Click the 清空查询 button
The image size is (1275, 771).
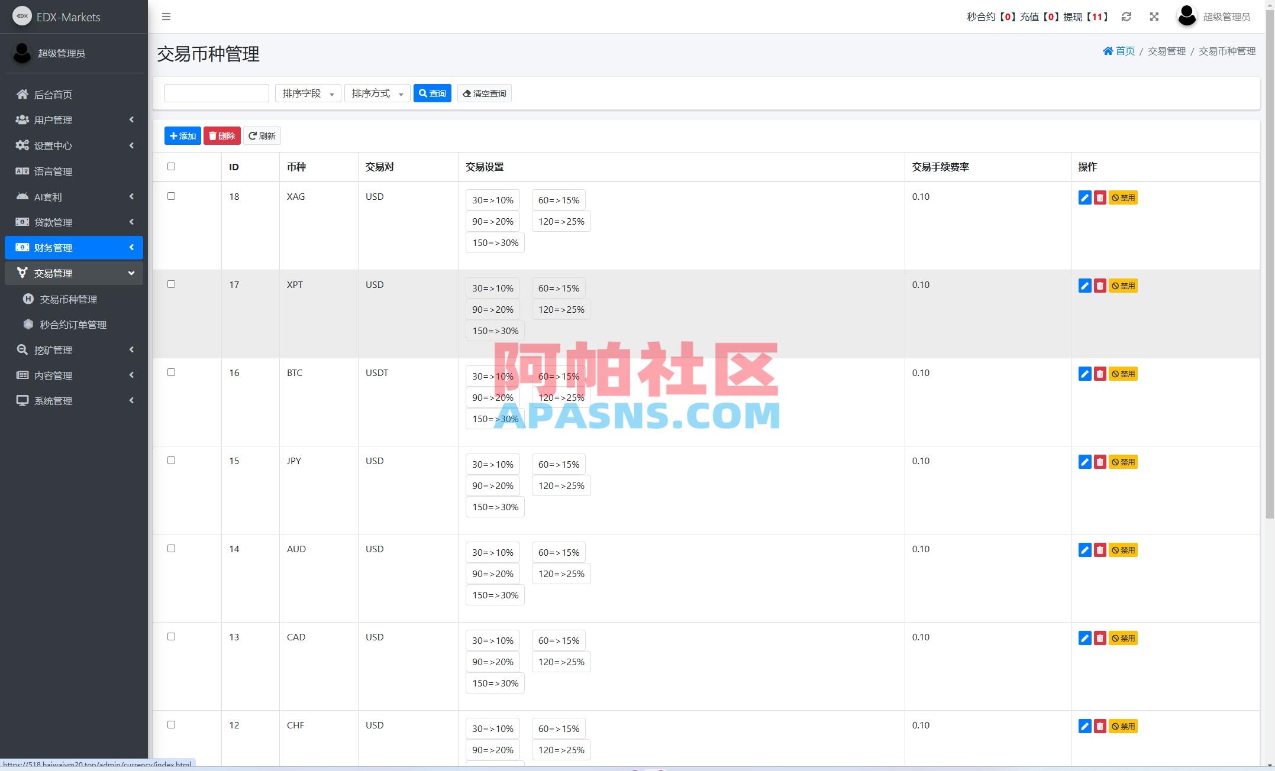click(484, 93)
